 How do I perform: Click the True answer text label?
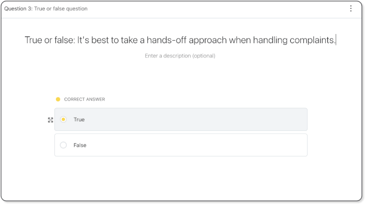pyautogui.click(x=79, y=120)
